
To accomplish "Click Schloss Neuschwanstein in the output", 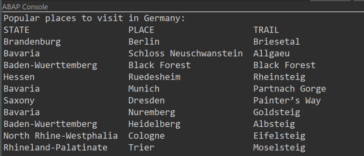I will pos(185,54).
